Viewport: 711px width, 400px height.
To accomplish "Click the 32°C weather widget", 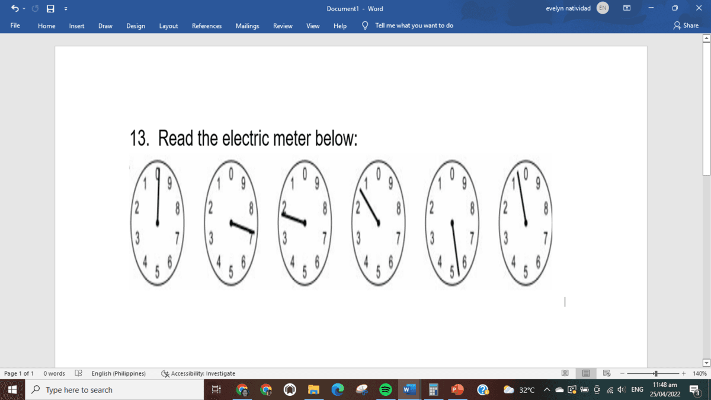I will [519, 389].
